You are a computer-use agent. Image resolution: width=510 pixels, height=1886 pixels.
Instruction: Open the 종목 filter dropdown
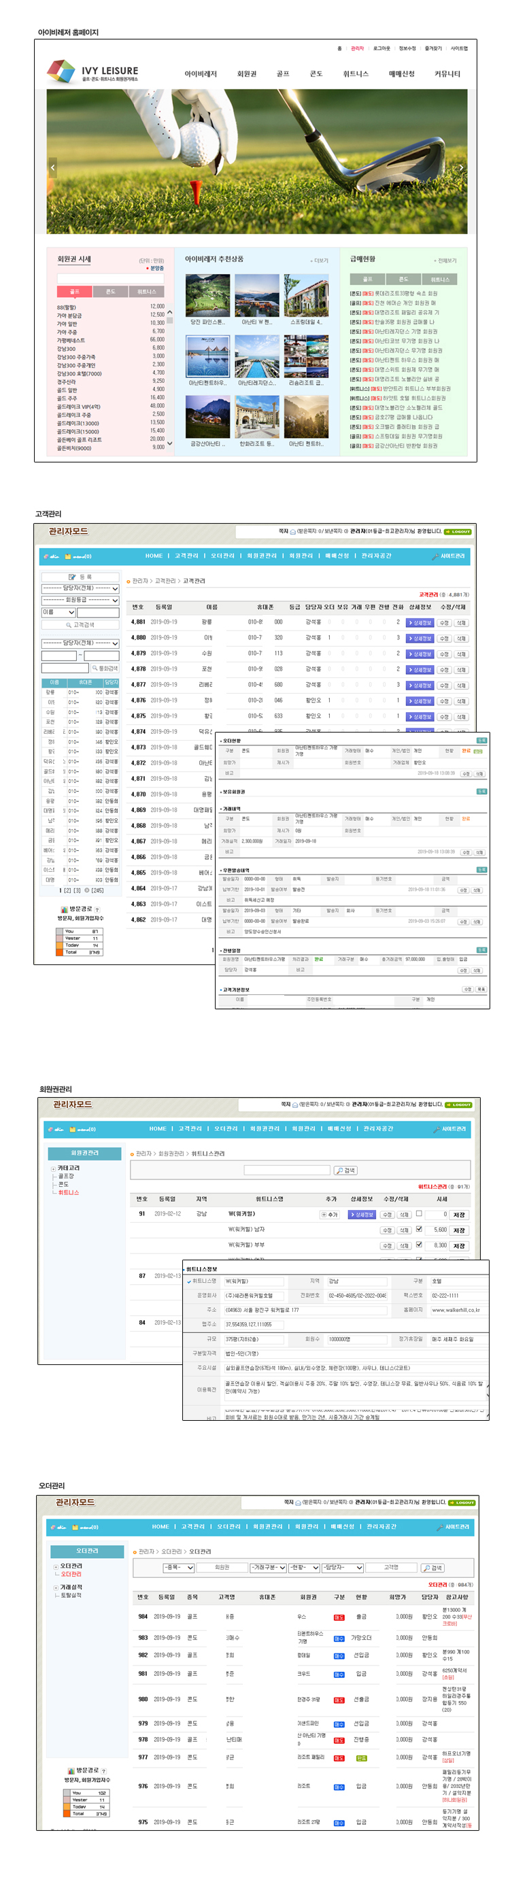(x=177, y=1568)
